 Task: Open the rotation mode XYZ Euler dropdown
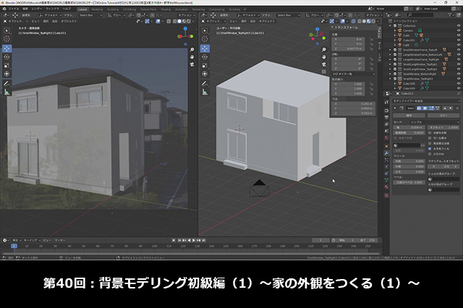click(x=353, y=74)
